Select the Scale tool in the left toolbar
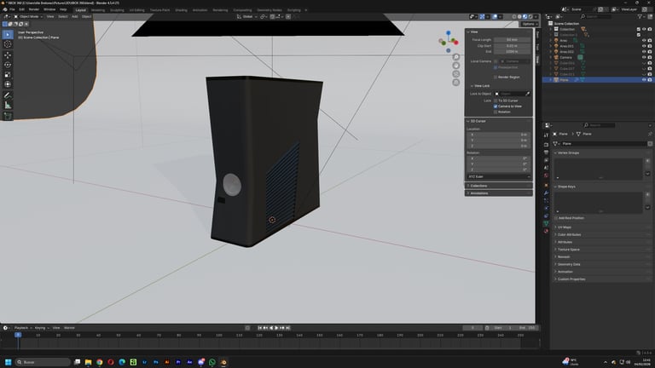The width and height of the screenshot is (655, 368). [8, 74]
